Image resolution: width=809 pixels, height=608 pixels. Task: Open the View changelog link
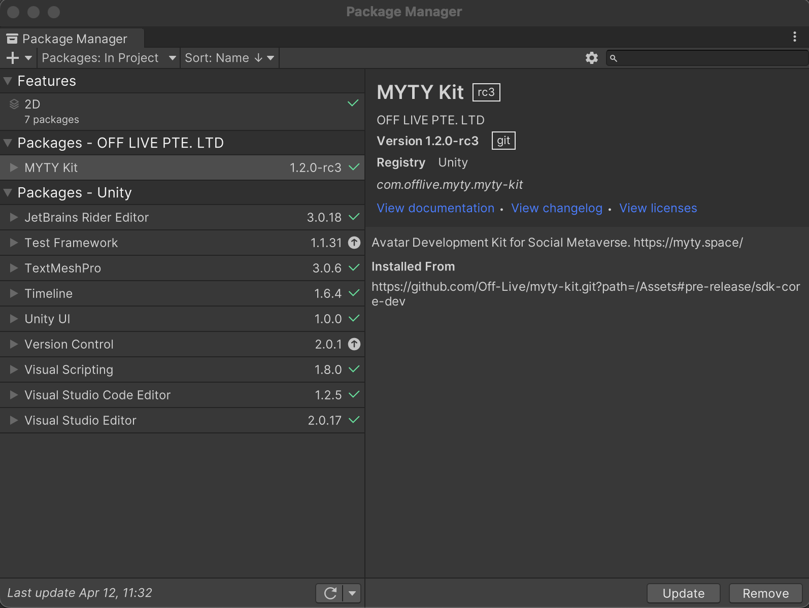point(556,209)
